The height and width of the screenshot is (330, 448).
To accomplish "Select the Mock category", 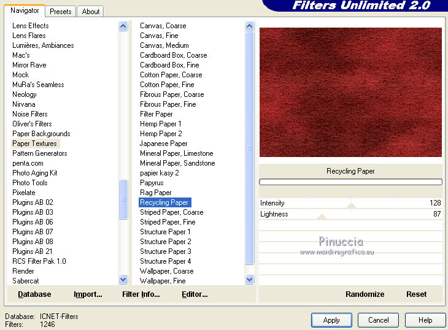I will coord(21,75).
